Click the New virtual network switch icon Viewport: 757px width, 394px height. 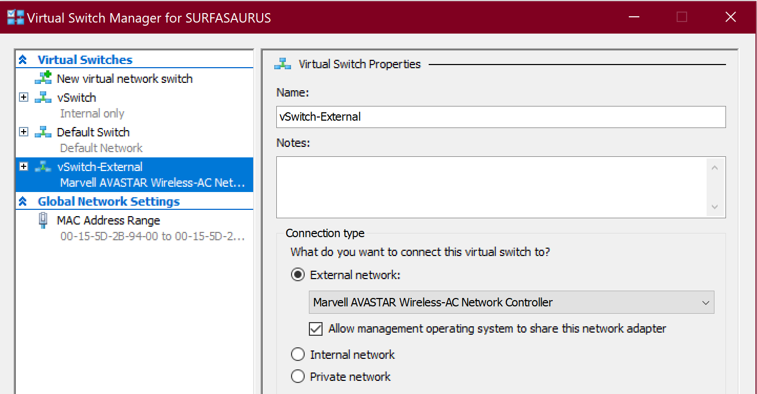pyautogui.click(x=43, y=78)
